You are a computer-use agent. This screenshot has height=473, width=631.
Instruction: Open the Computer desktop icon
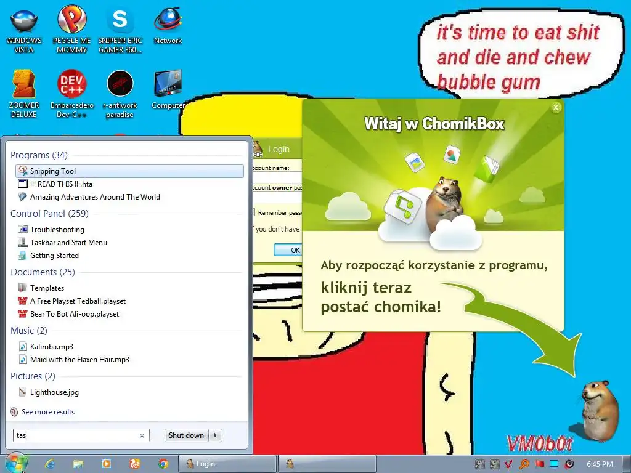coord(168,89)
